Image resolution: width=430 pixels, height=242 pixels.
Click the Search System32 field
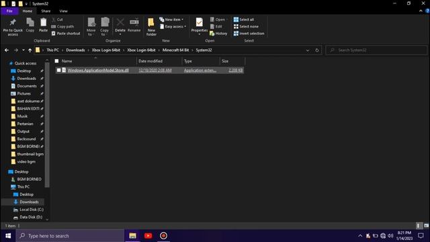tap(376, 50)
